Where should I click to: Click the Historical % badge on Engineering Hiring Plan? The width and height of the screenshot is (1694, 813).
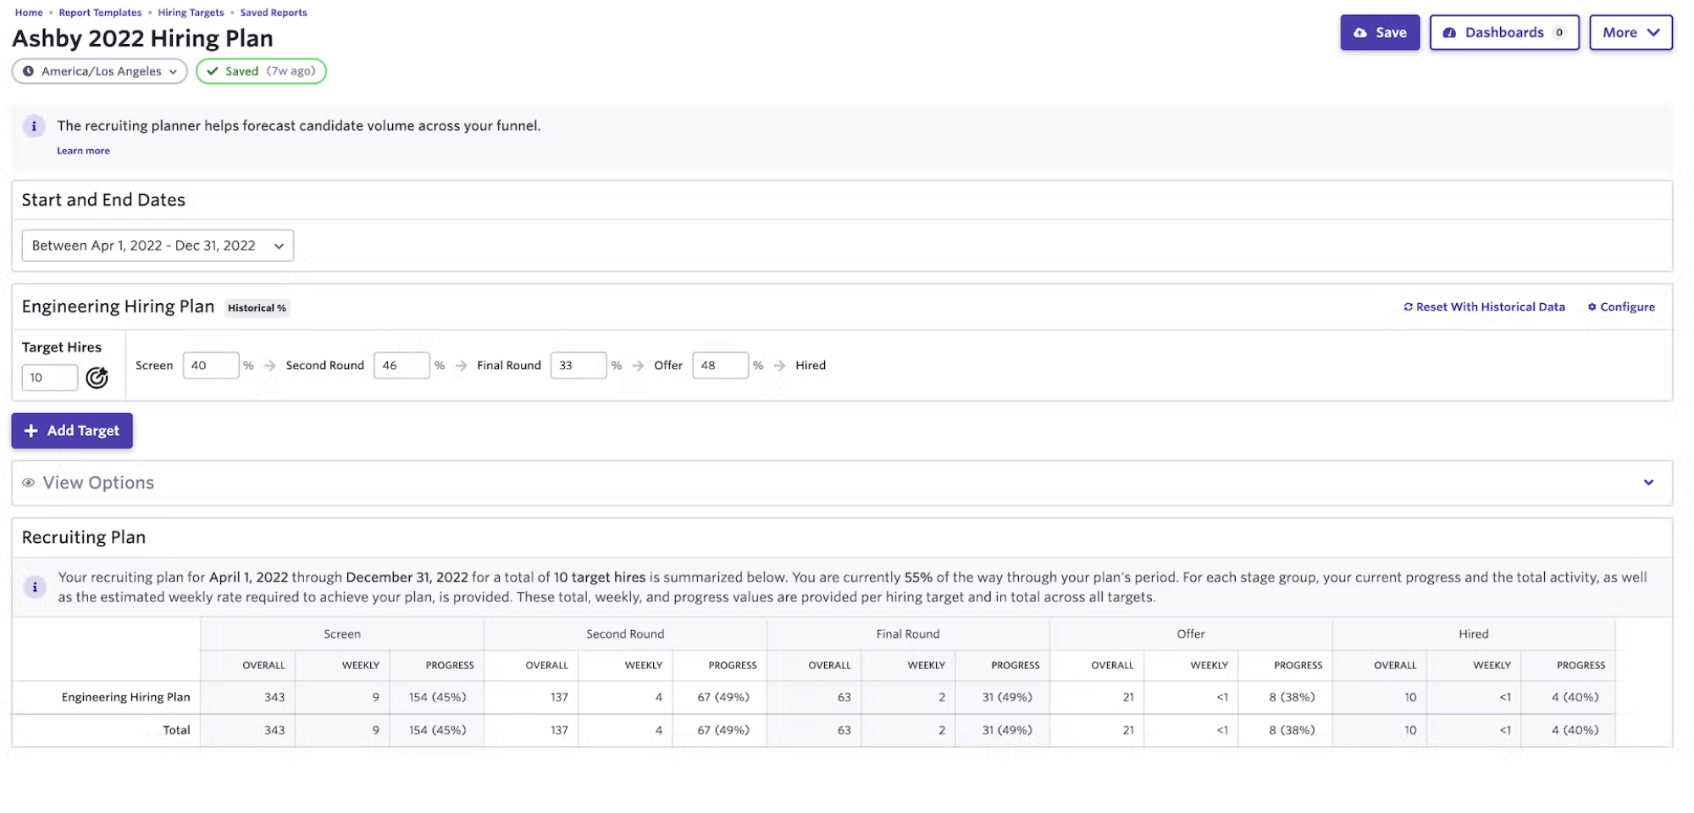[x=256, y=307]
